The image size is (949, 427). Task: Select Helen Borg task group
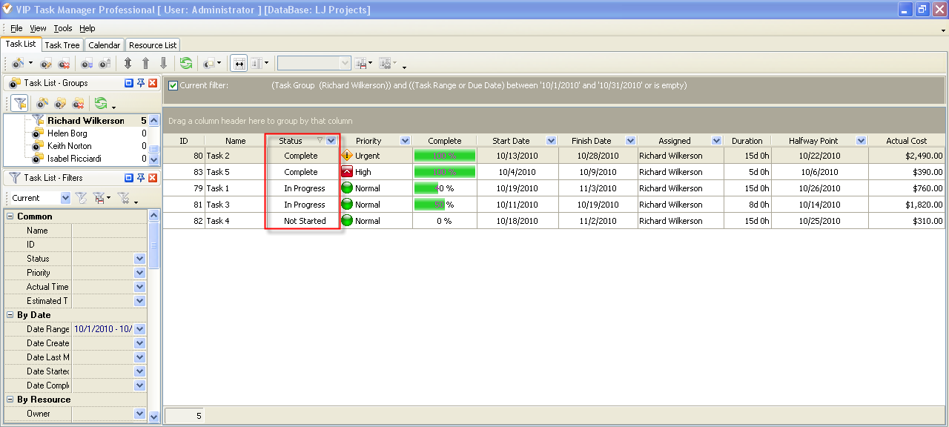point(67,133)
